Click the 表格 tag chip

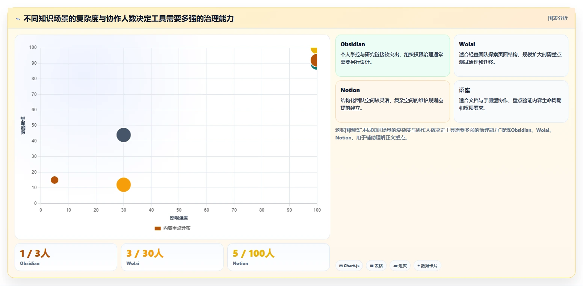(376, 266)
